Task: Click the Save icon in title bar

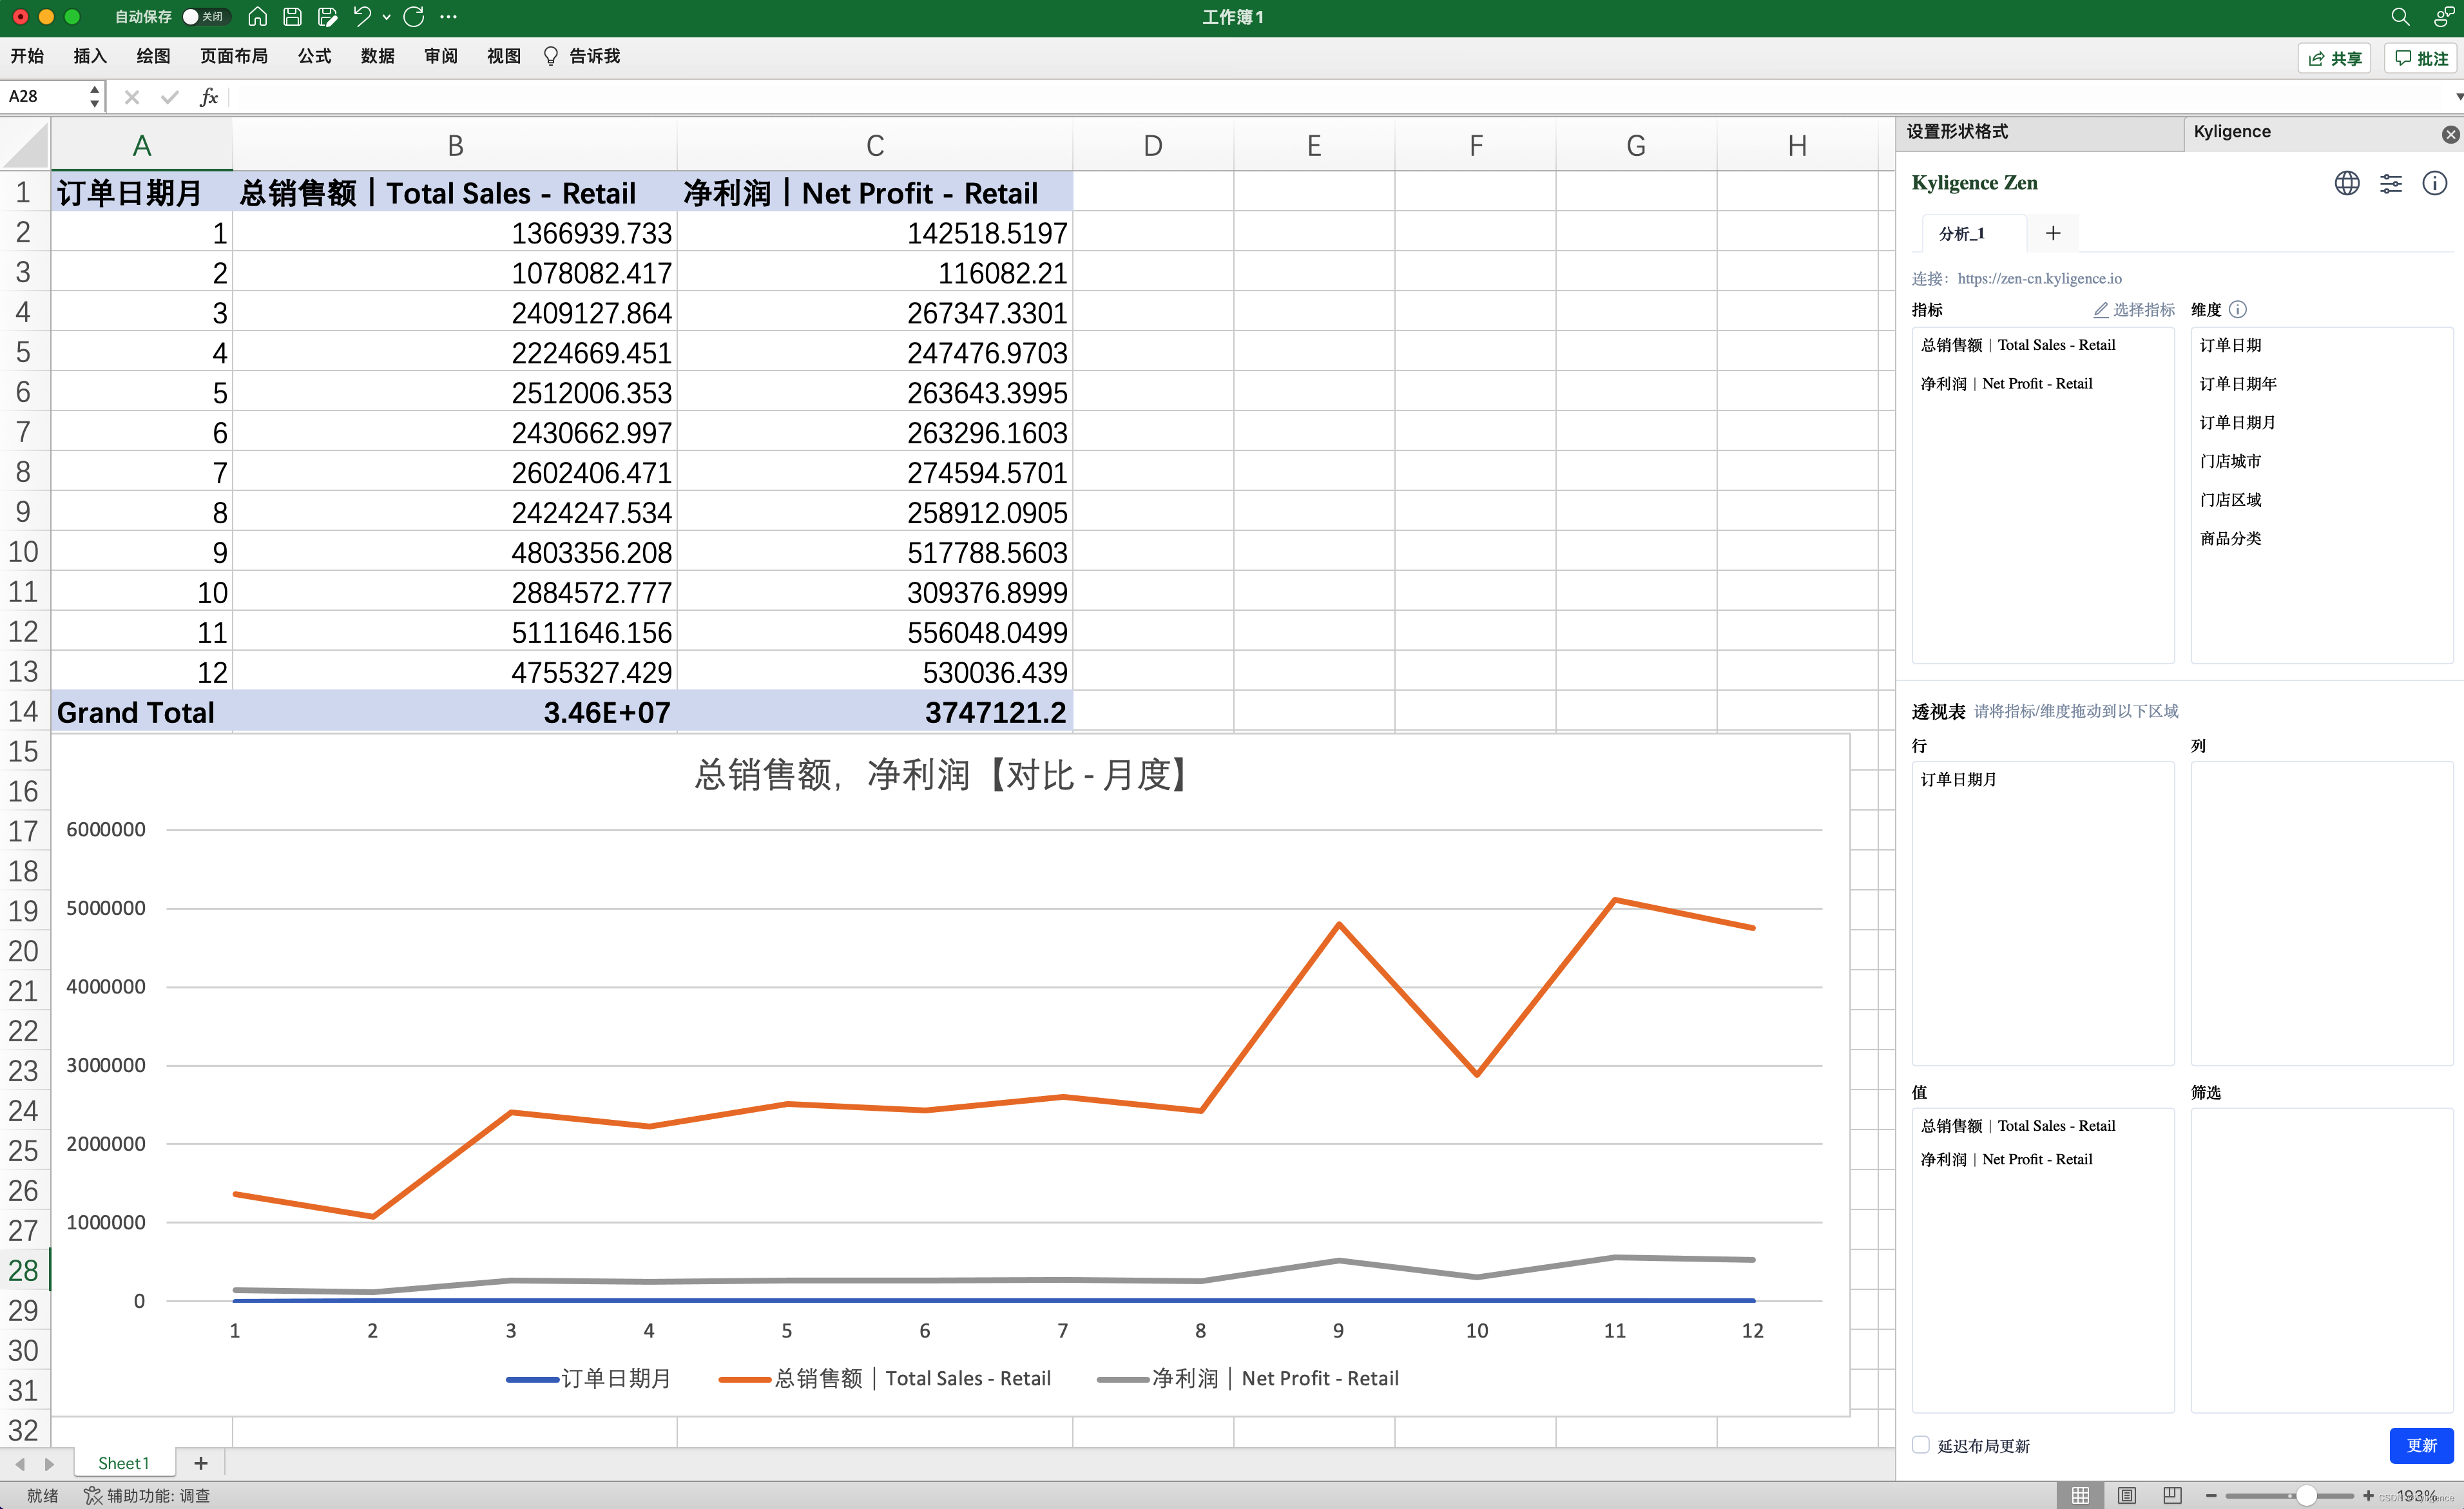Action: [292, 17]
